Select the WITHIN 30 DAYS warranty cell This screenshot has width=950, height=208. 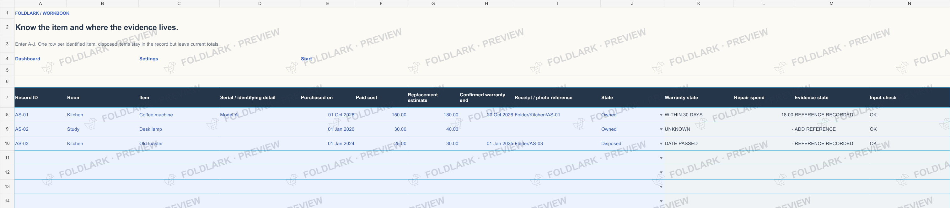point(699,115)
